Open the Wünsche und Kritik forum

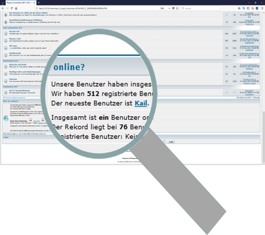click(x=17, y=65)
